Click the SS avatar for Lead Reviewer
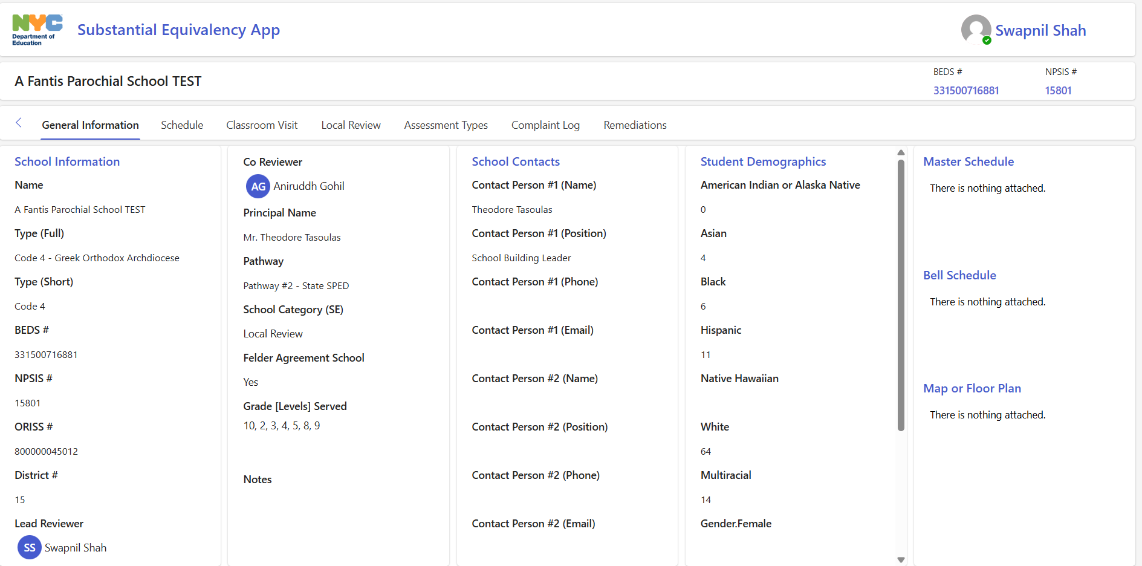The height and width of the screenshot is (566, 1142). (x=29, y=547)
